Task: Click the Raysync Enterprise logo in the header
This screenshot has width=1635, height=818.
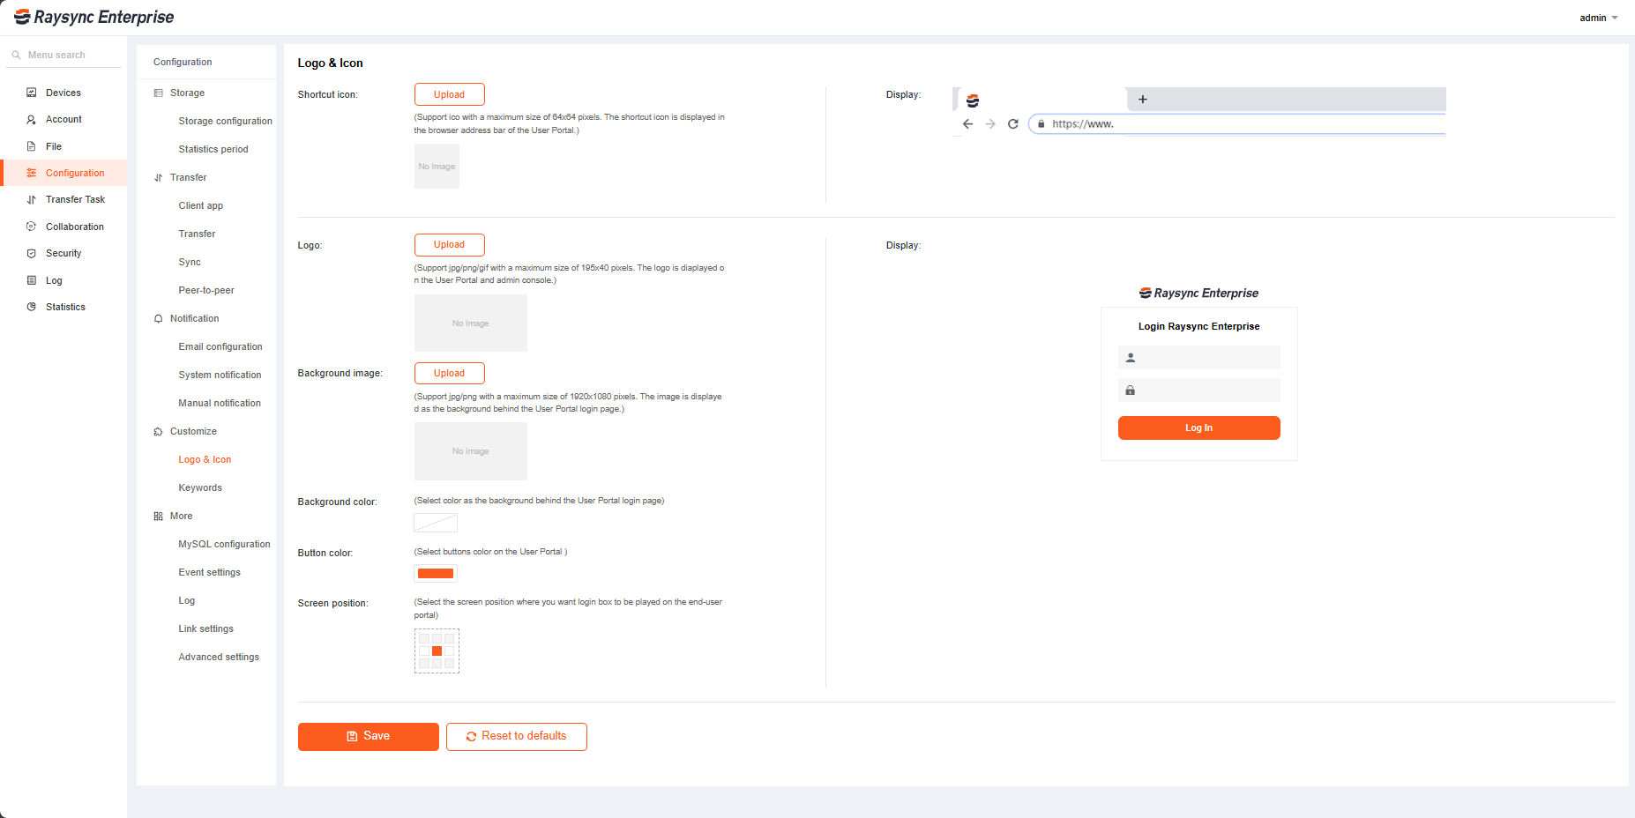Action: coord(94,17)
